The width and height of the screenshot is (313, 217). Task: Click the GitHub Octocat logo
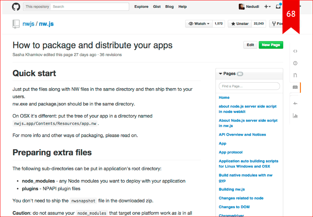(16, 7)
